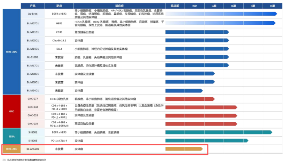Image resolution: width=289 pixels, height=163 pixels.
Task: Click the Claudin18.2 target cell
Action: tap(59, 40)
